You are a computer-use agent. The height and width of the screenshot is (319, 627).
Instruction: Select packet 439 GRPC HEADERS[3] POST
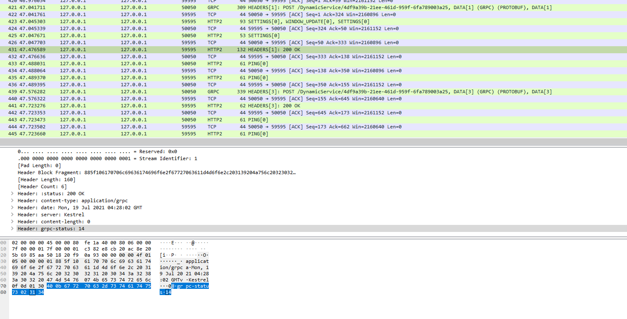point(290,92)
